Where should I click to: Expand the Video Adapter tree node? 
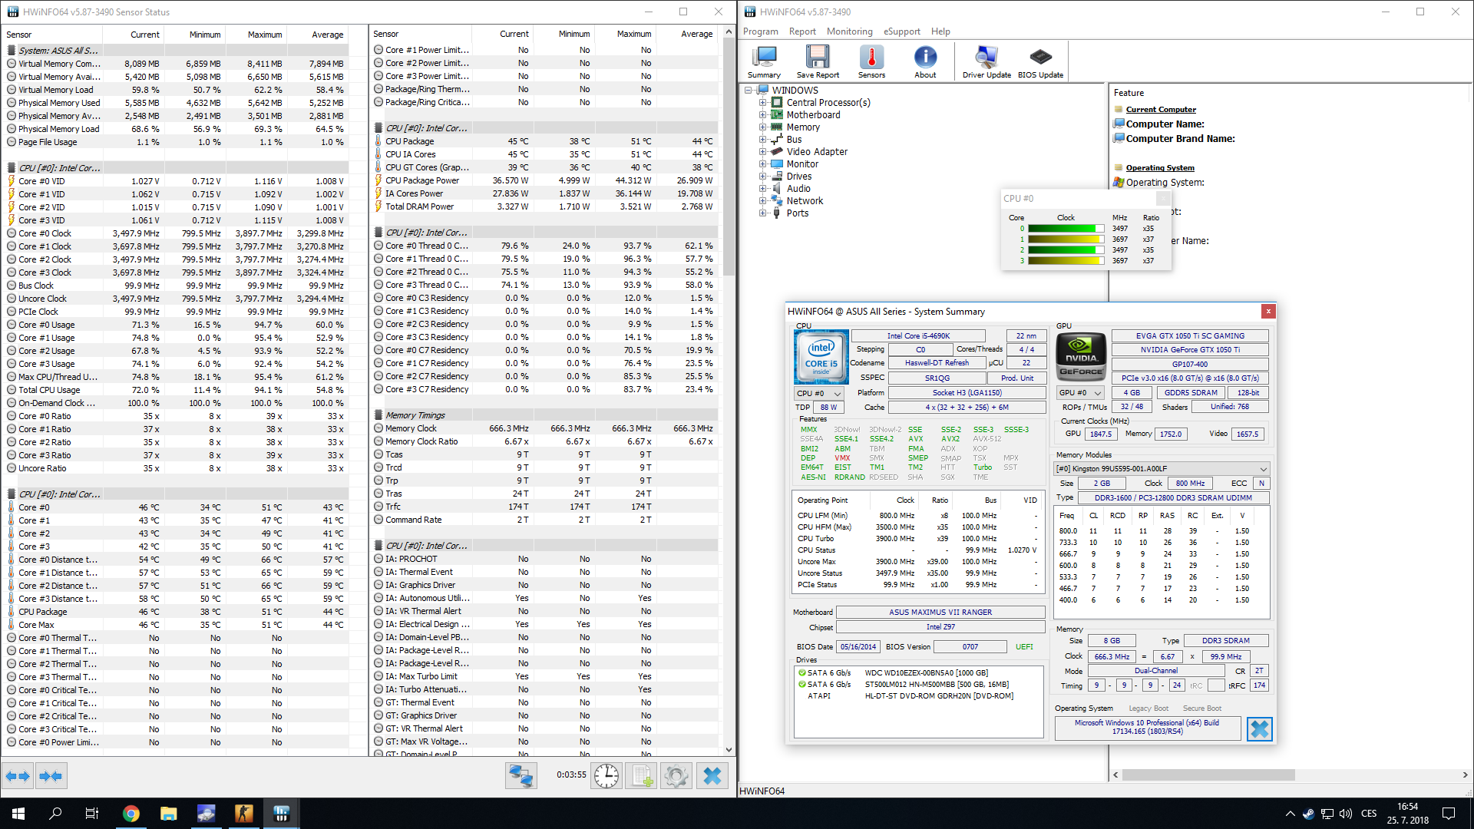[763, 152]
